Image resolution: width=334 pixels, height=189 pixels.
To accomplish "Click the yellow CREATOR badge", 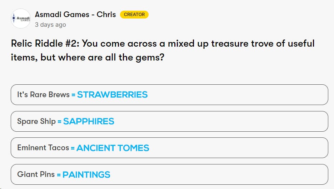I will coord(134,15).
